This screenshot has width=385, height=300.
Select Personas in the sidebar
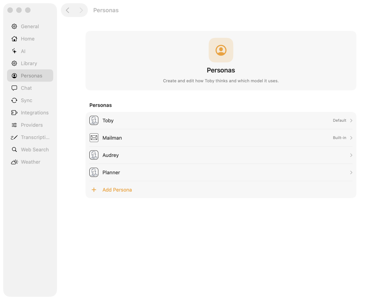pos(30,75)
